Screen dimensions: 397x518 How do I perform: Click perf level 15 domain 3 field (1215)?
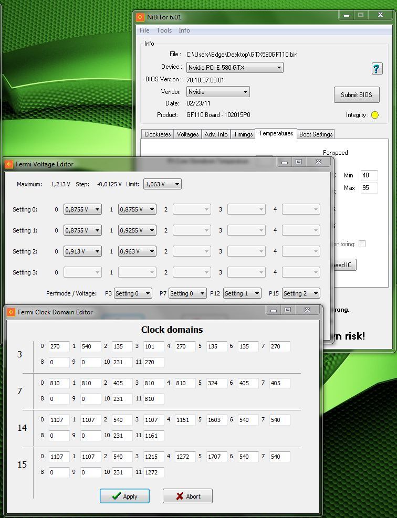154,456
